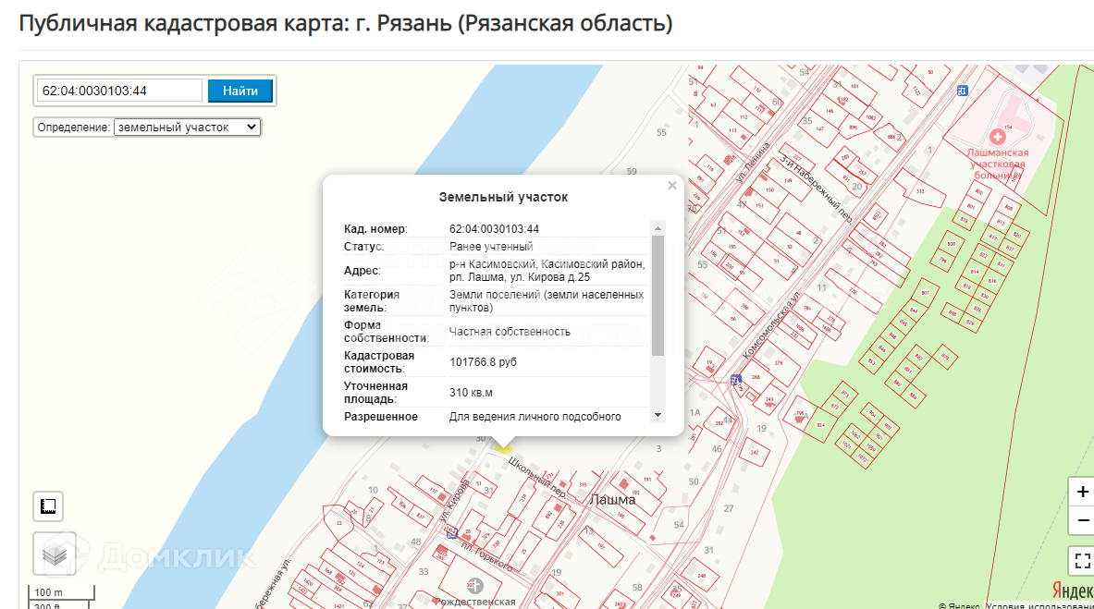Close the Земельный участок info popup

click(672, 186)
